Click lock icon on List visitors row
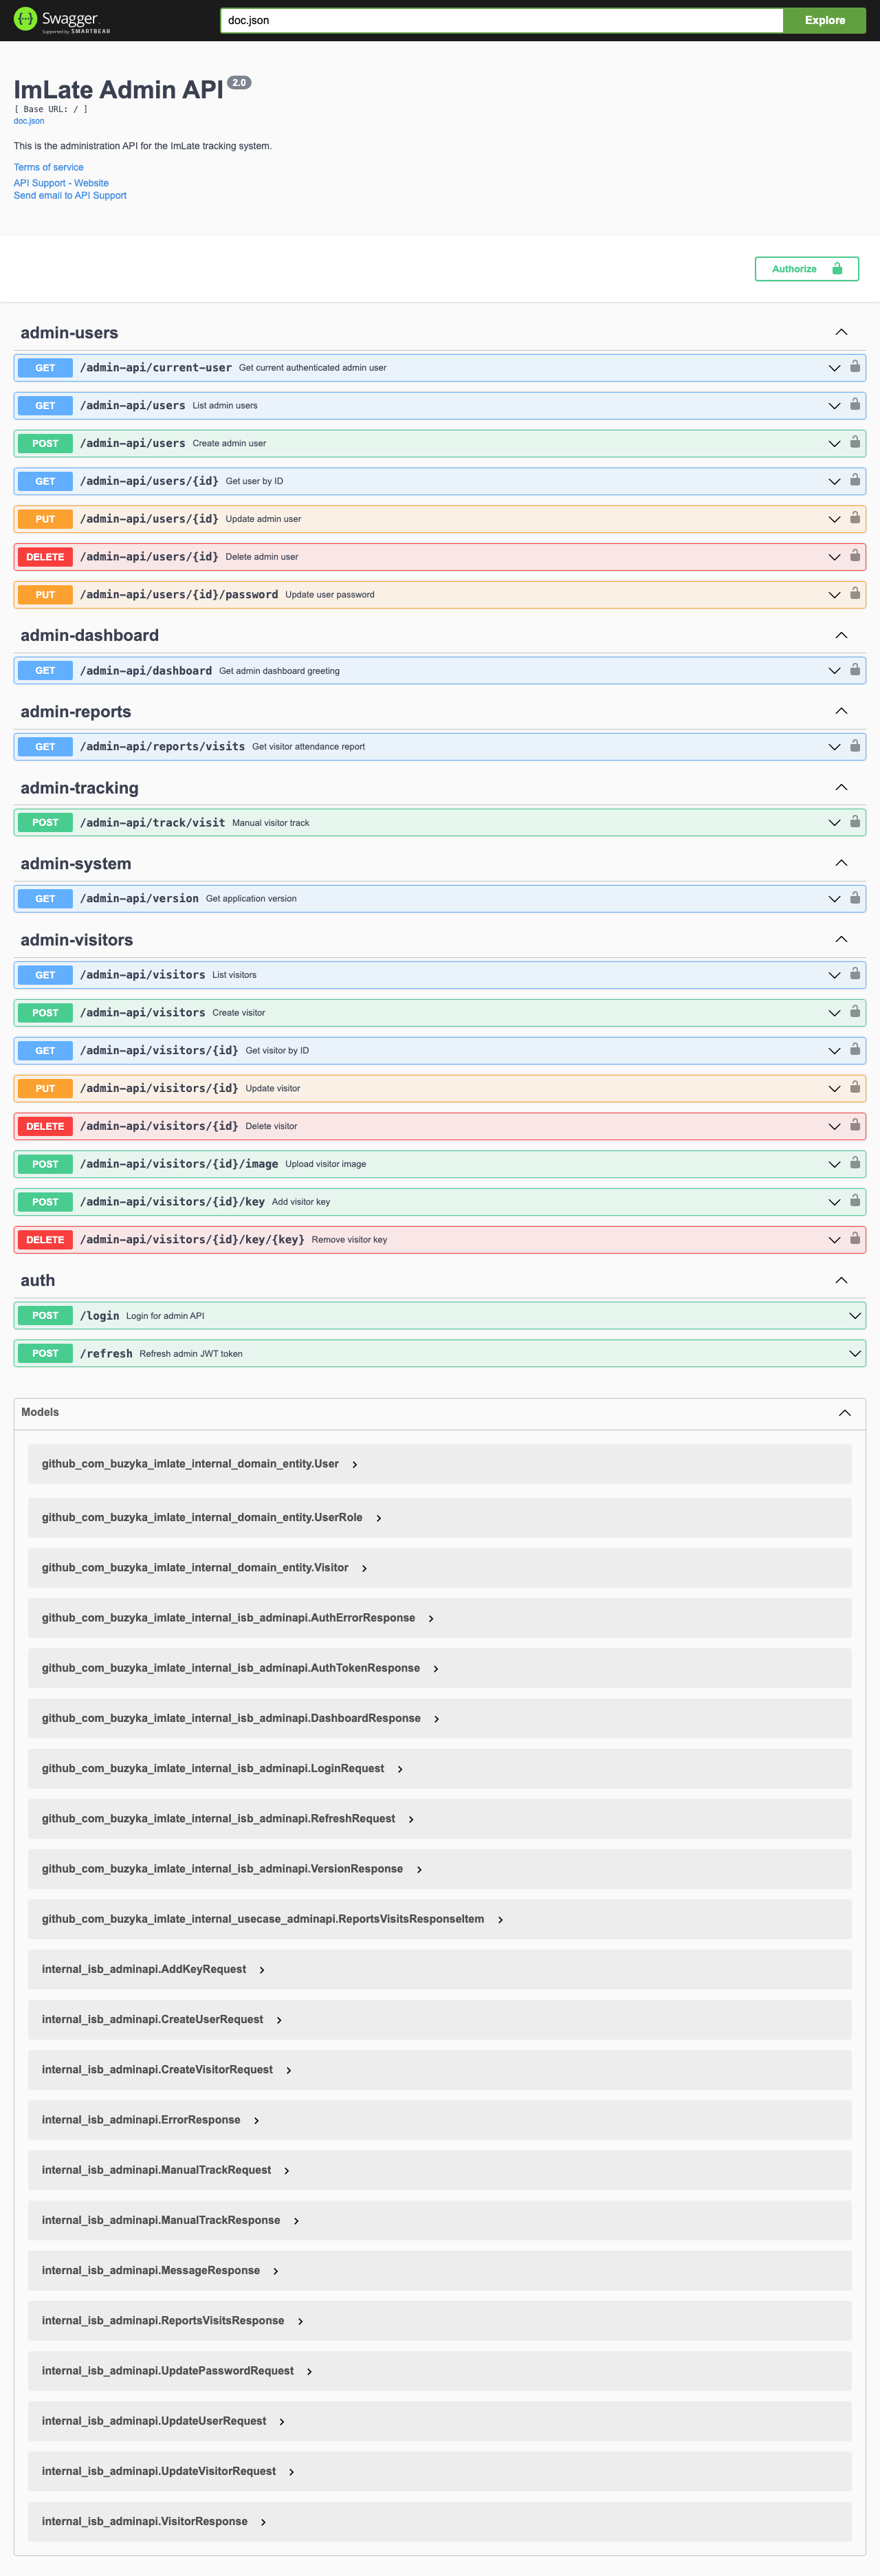Screen dimensions: 880x2576 click(855, 974)
